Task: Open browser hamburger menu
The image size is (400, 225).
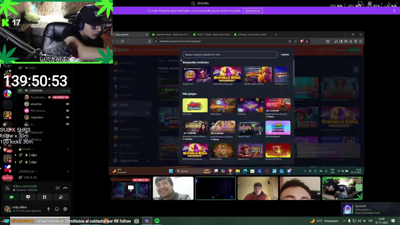Action: coord(361,41)
